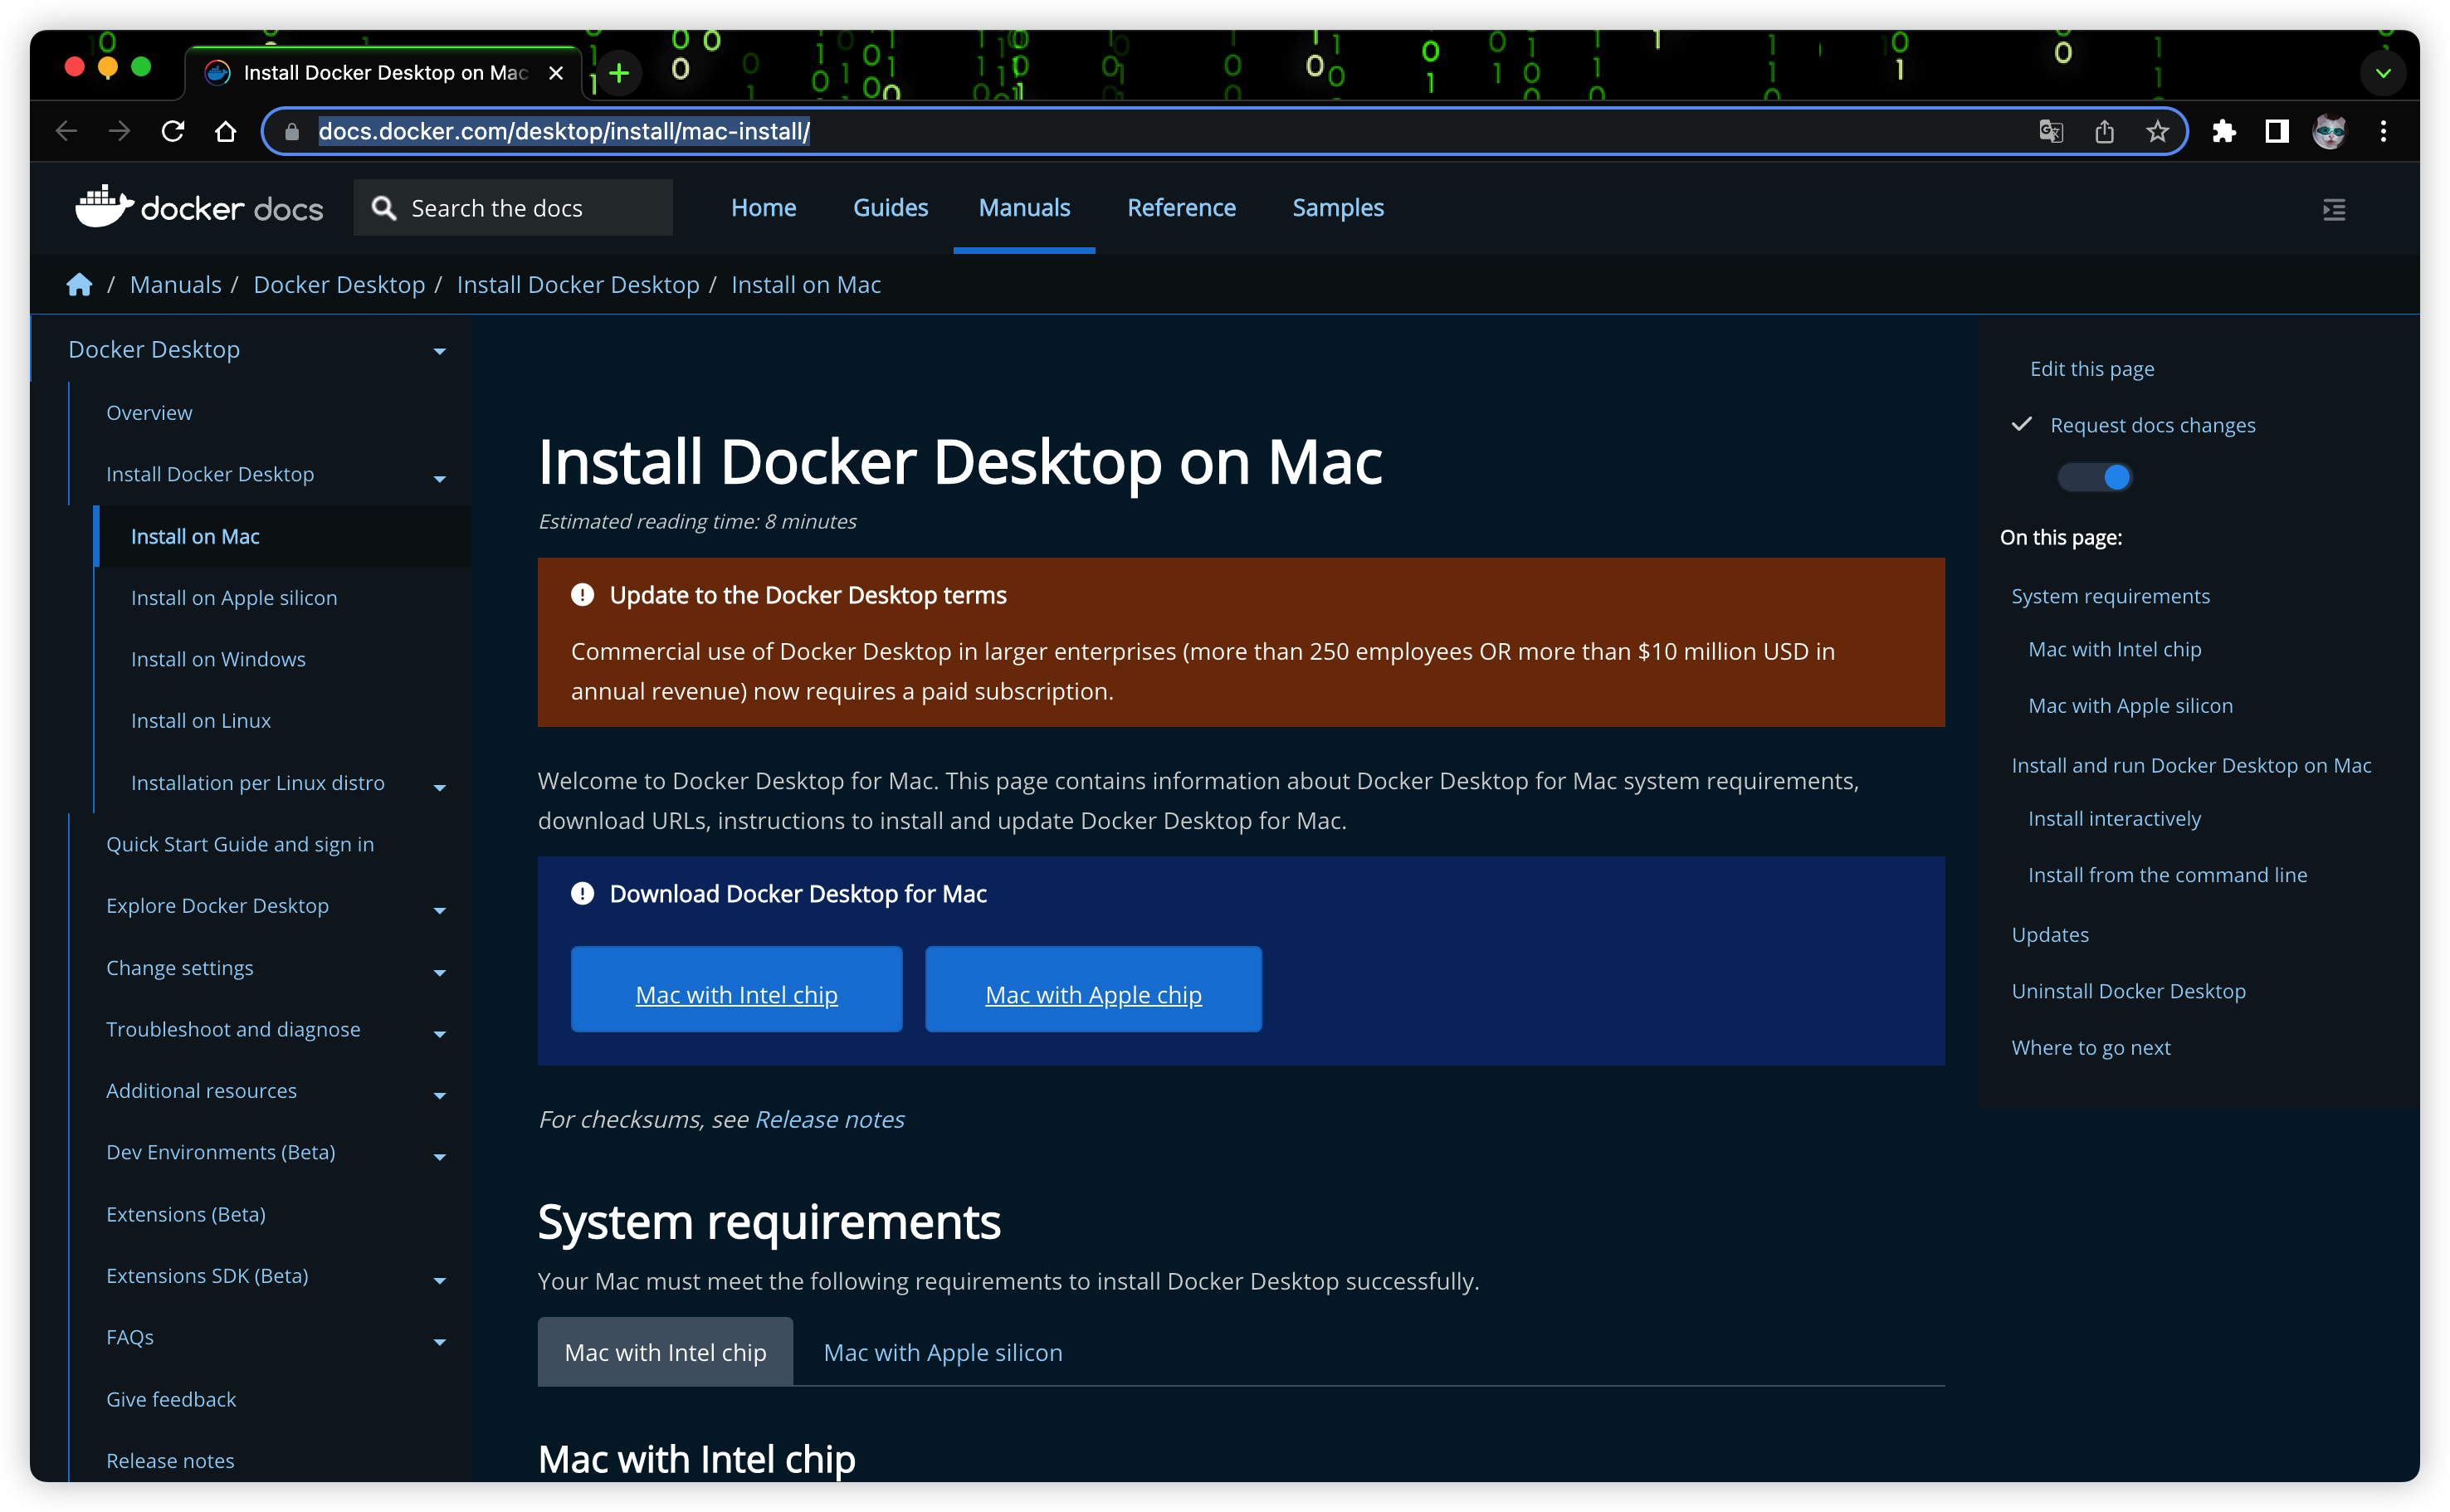Open the Release notes checksums link
Screen dimensions: 2450x1512
pyautogui.click(x=829, y=1119)
